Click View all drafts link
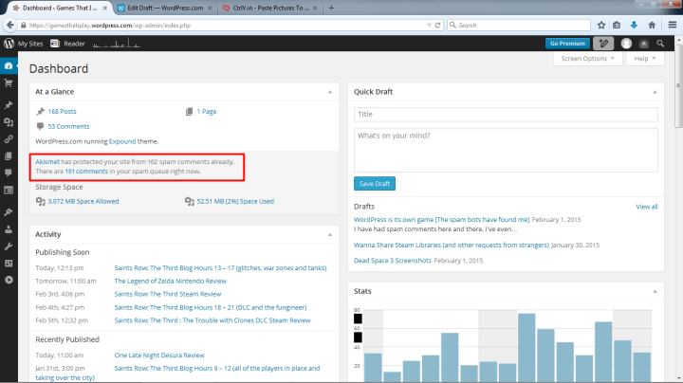Image resolution: width=683 pixels, height=383 pixels. click(646, 207)
